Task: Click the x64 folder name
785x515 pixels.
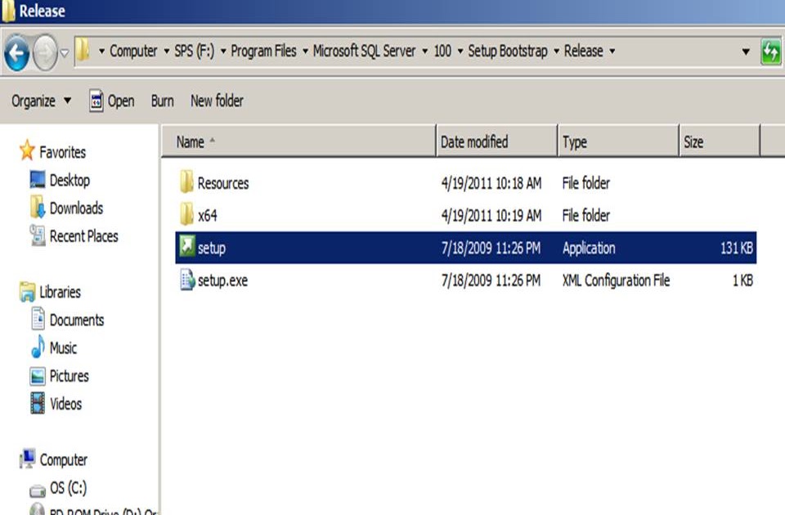Action: (207, 216)
